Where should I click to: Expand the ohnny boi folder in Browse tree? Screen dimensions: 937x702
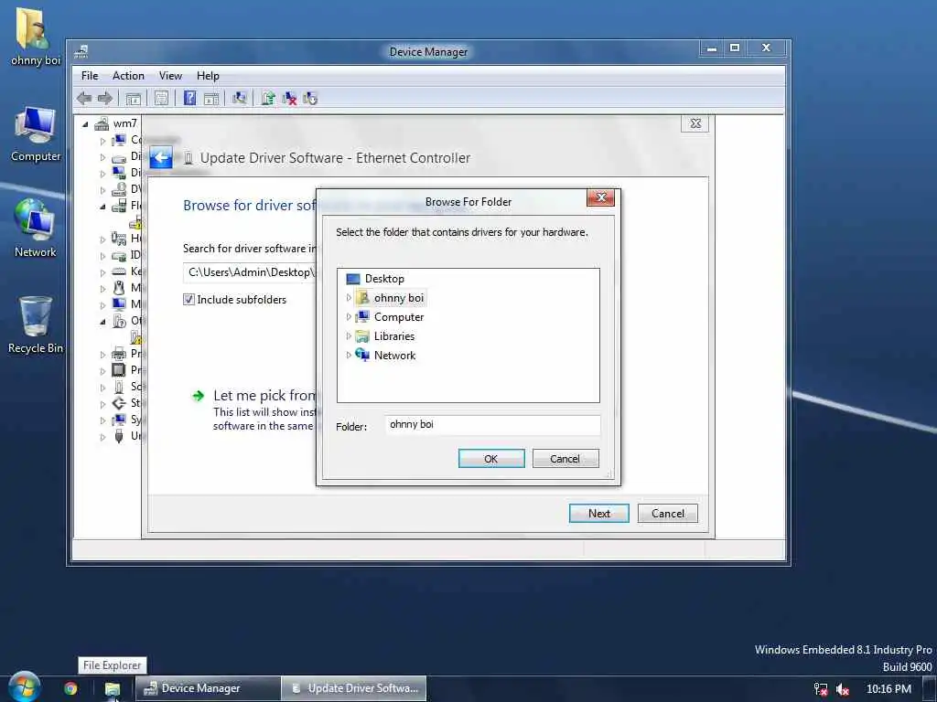coord(349,297)
